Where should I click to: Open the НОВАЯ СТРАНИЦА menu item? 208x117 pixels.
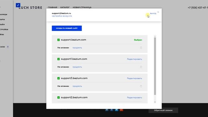point(82,7)
